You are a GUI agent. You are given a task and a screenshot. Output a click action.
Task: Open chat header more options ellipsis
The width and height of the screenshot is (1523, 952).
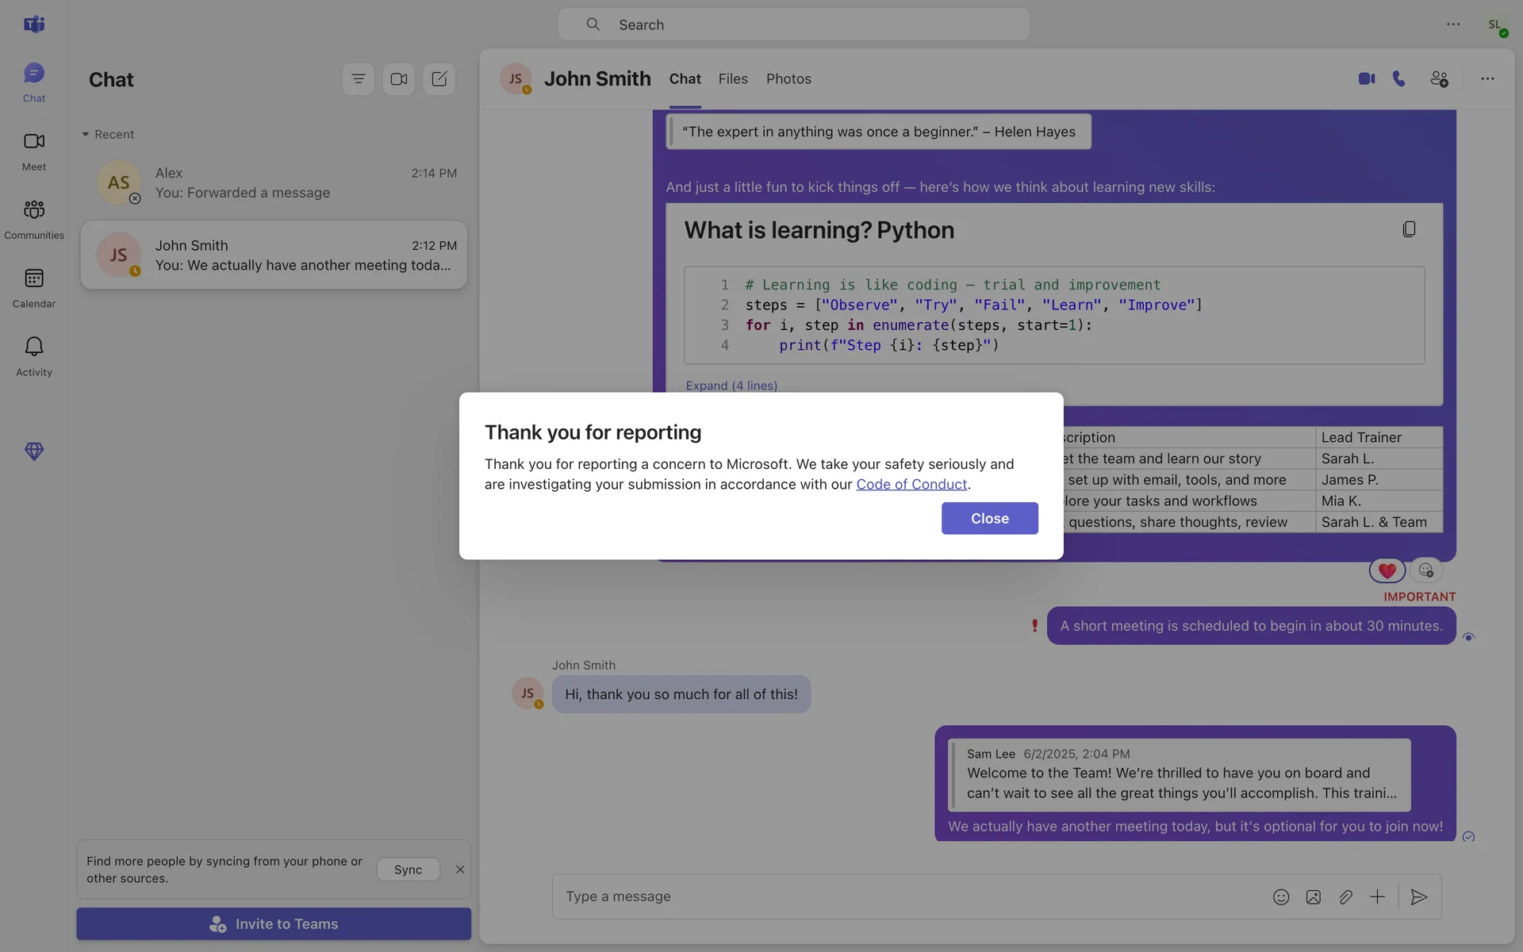(x=1487, y=79)
